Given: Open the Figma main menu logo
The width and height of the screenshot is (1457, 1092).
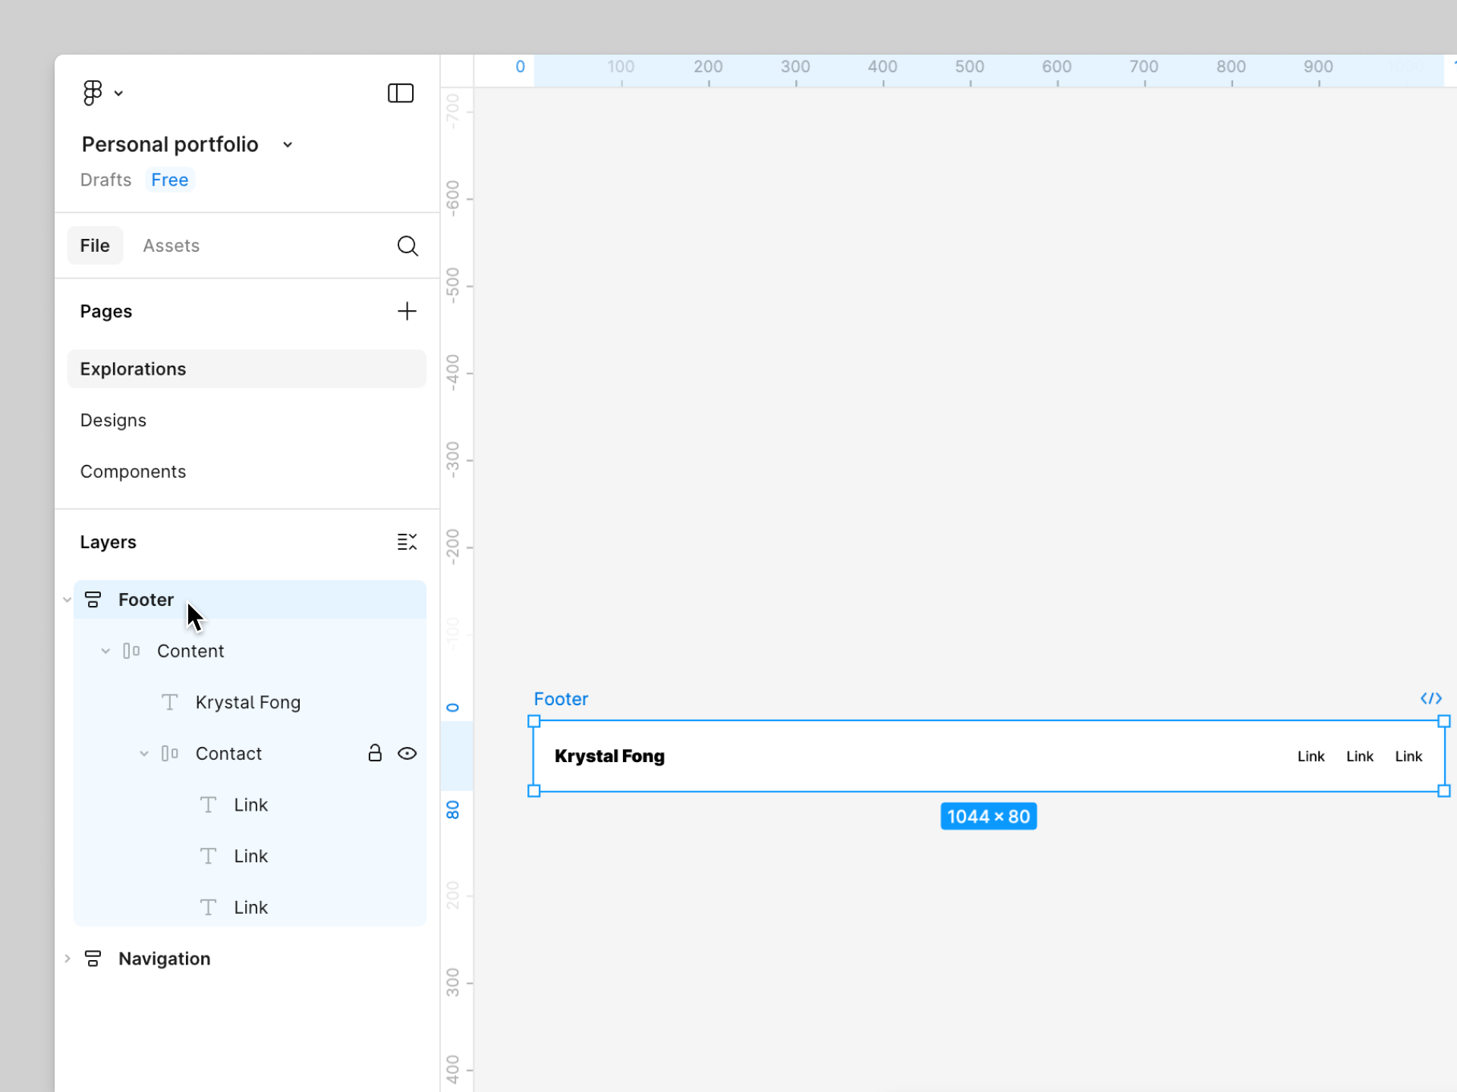Looking at the screenshot, I should (x=93, y=93).
